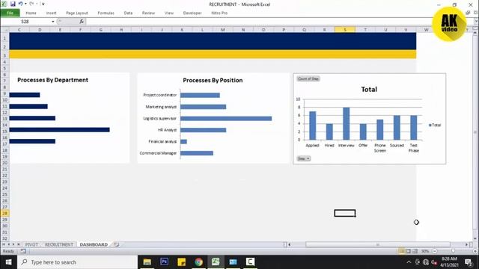This screenshot has height=269, width=479.
Task: Click the Processes By Position title
Action: pos(213,80)
